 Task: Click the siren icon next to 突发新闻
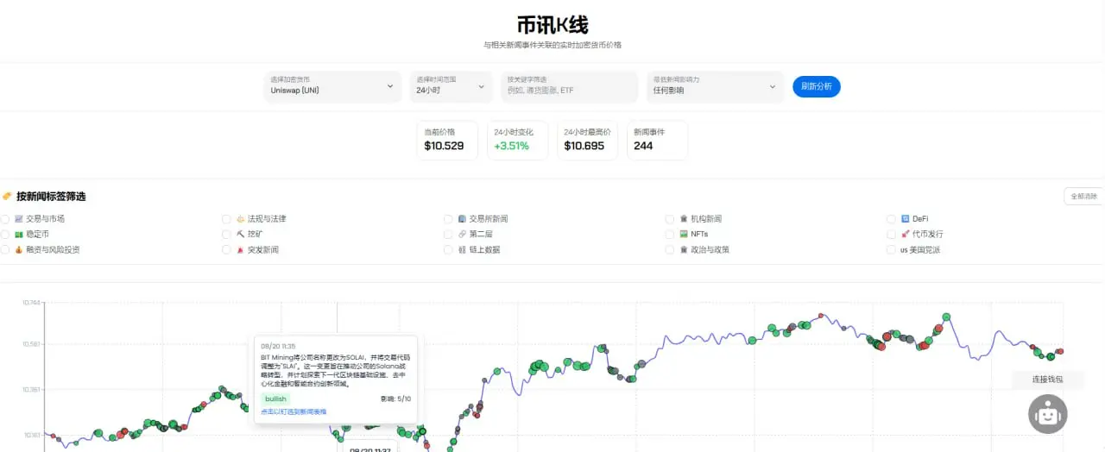(241, 250)
